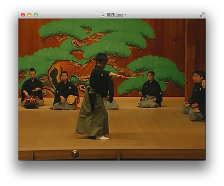Viewport: 224px width, 186px height.
Task: Enter full screen with the arrows icon
Action: click(x=202, y=15)
